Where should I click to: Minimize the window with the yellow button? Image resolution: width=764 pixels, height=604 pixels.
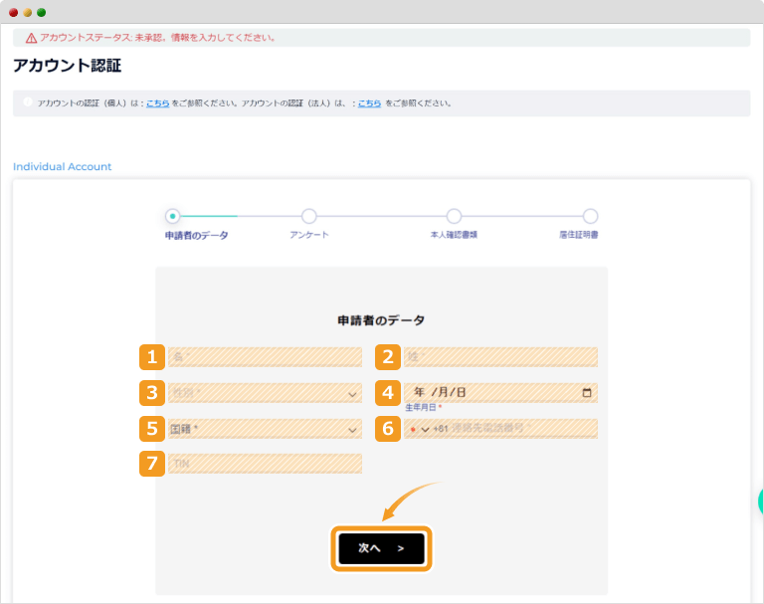point(28,12)
